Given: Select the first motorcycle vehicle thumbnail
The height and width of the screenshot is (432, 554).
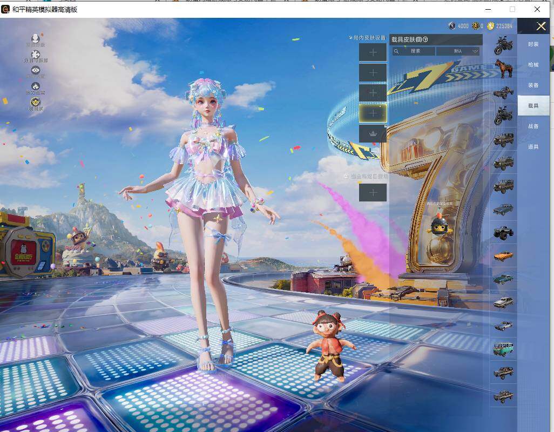Looking at the screenshot, I should pyautogui.click(x=503, y=46).
